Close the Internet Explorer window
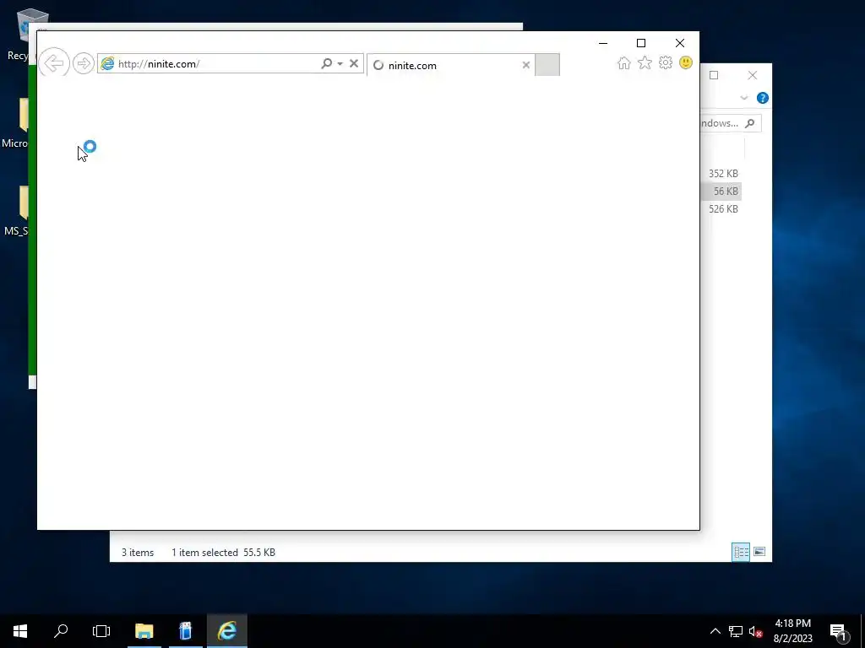The width and height of the screenshot is (865, 648). coord(680,43)
